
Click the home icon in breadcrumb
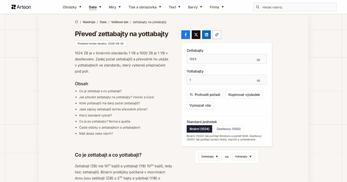point(77,22)
